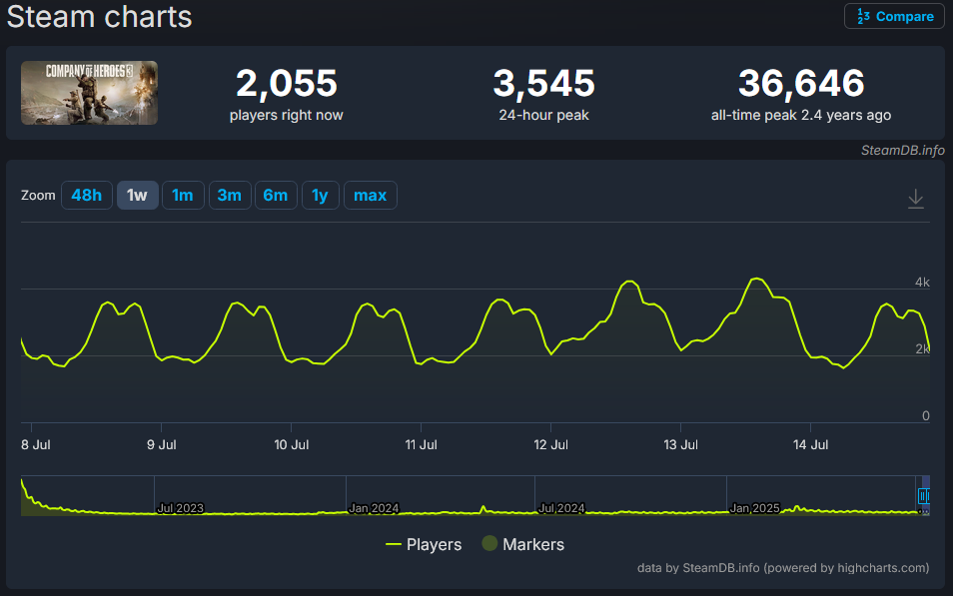Click the 11 Jul axis label
The width and height of the screenshot is (953, 596).
421,444
